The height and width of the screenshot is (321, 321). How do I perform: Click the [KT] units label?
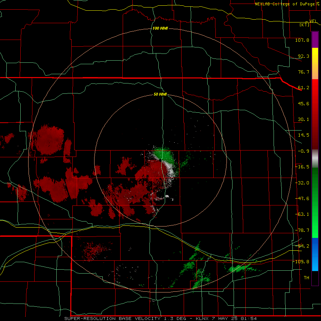pos(305,25)
